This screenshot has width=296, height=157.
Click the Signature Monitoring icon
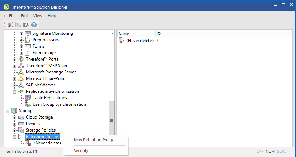pyautogui.click(x=28, y=33)
